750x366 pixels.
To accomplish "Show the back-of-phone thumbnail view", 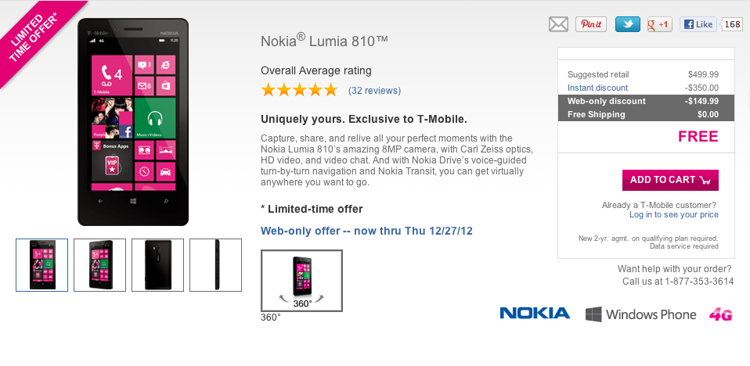I will click(157, 265).
